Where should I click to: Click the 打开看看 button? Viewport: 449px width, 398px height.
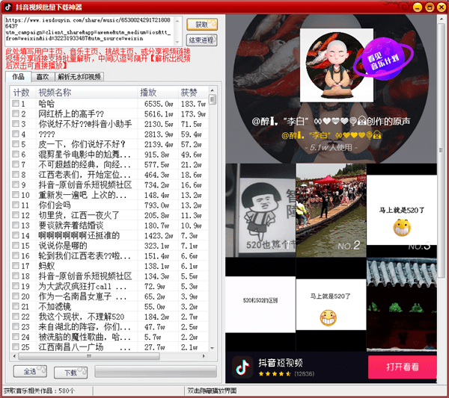tap(403, 367)
